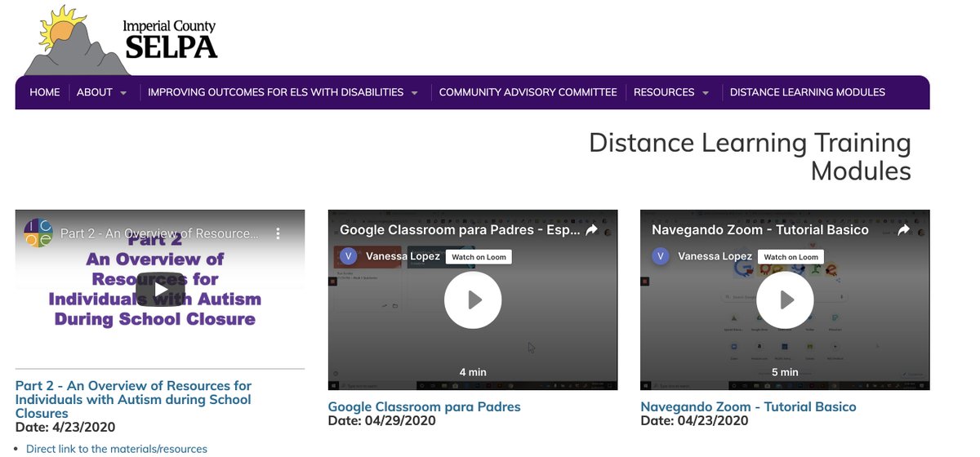Open the Navegando Zoom - Tutorial Basico link
Image resolution: width=980 pixels, height=457 pixels.
pyautogui.click(x=748, y=406)
